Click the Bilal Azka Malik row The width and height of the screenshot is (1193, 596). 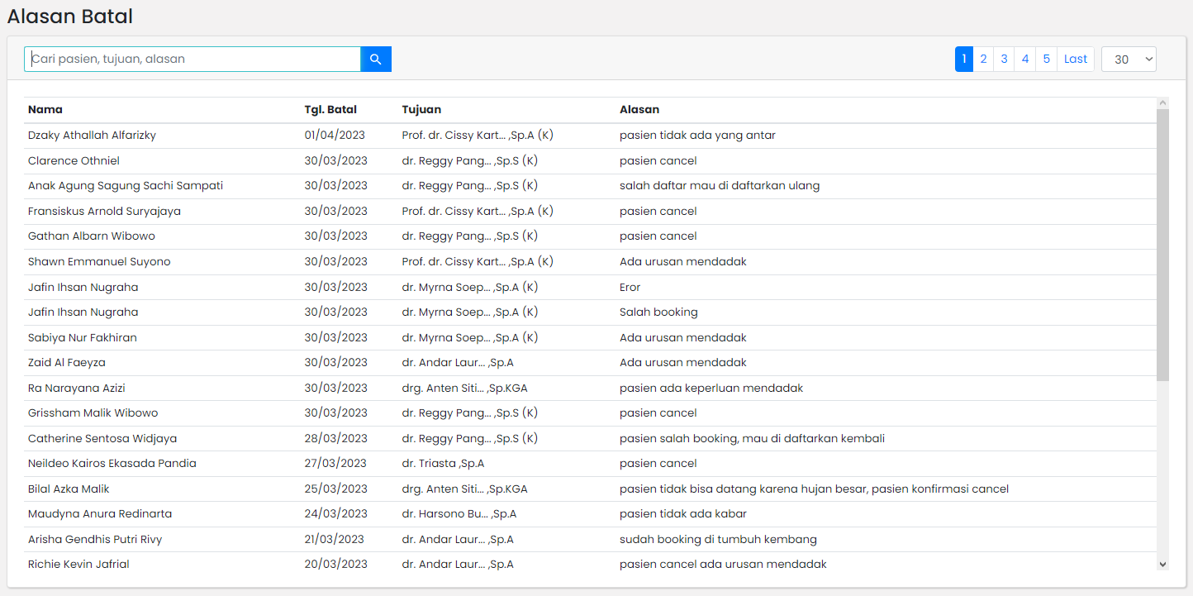tap(69, 489)
